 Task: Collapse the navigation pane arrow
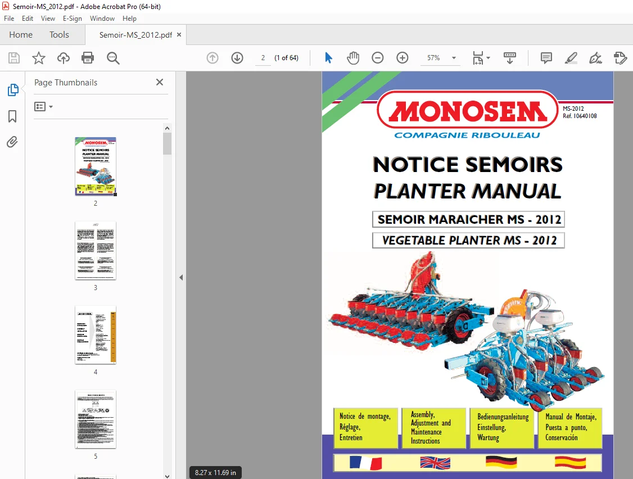pyautogui.click(x=181, y=278)
